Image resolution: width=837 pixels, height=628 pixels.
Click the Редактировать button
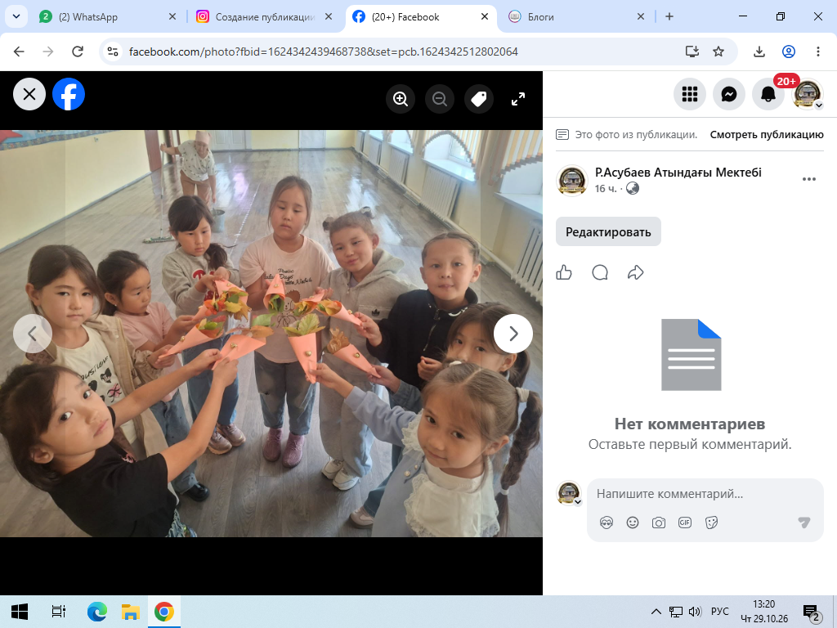click(x=608, y=231)
